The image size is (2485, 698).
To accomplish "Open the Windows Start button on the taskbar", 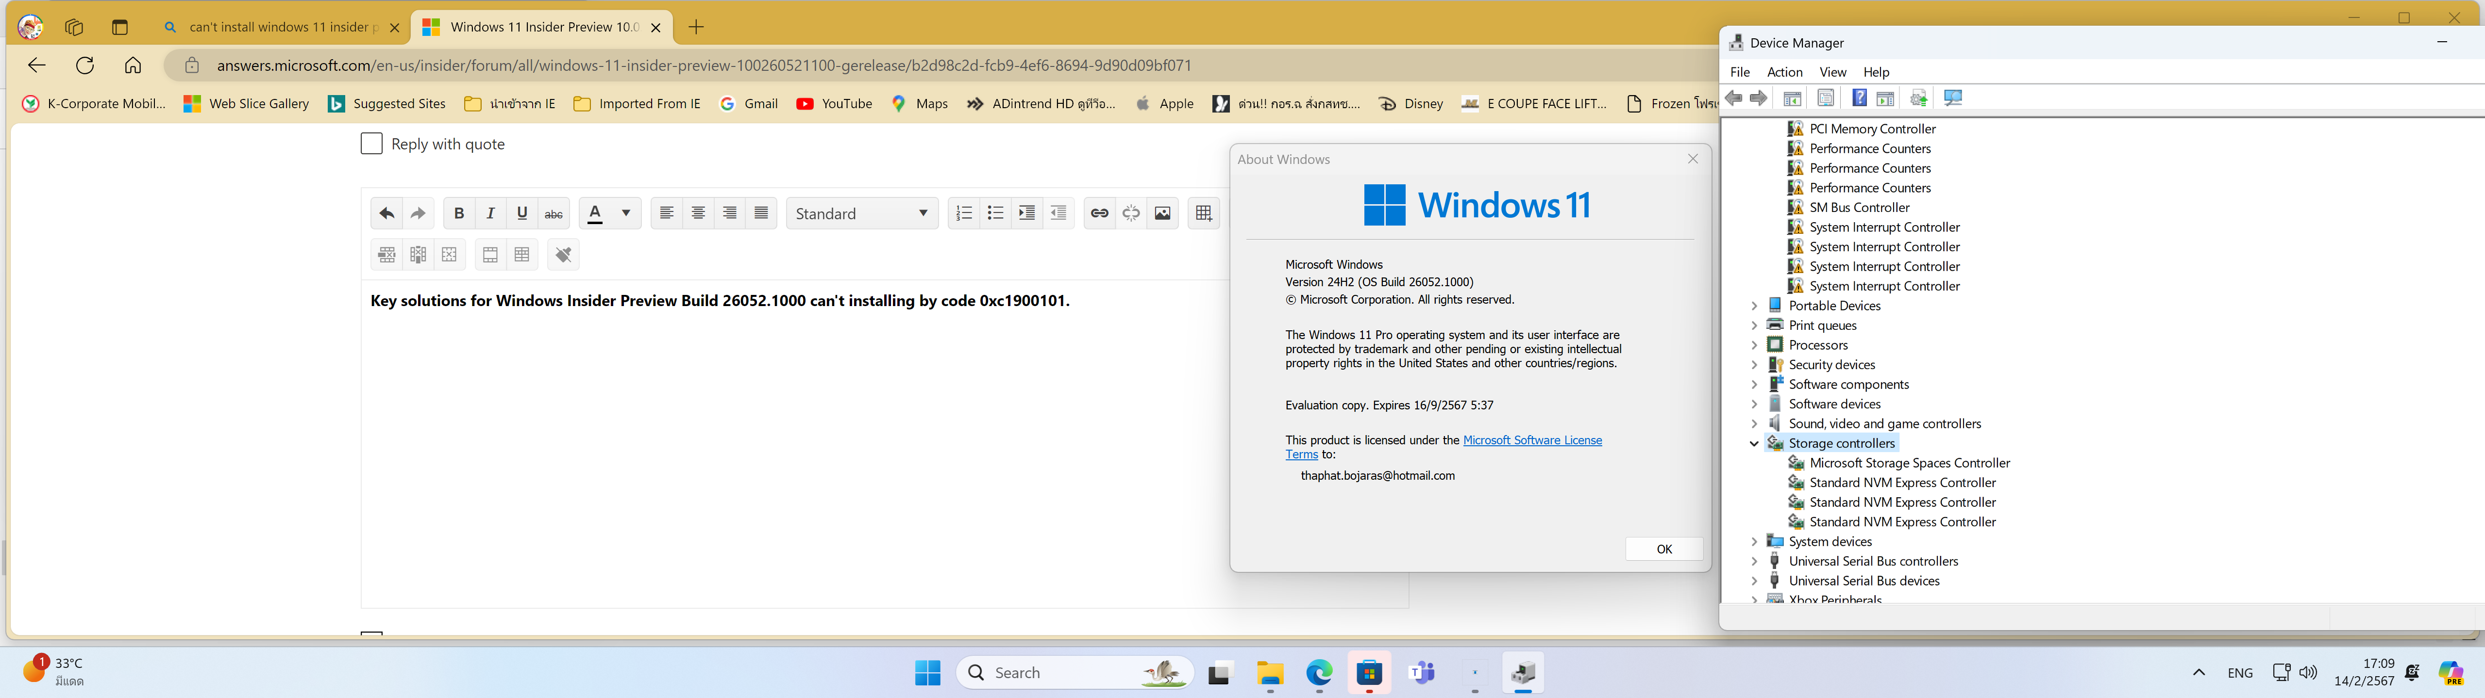I will coord(928,672).
